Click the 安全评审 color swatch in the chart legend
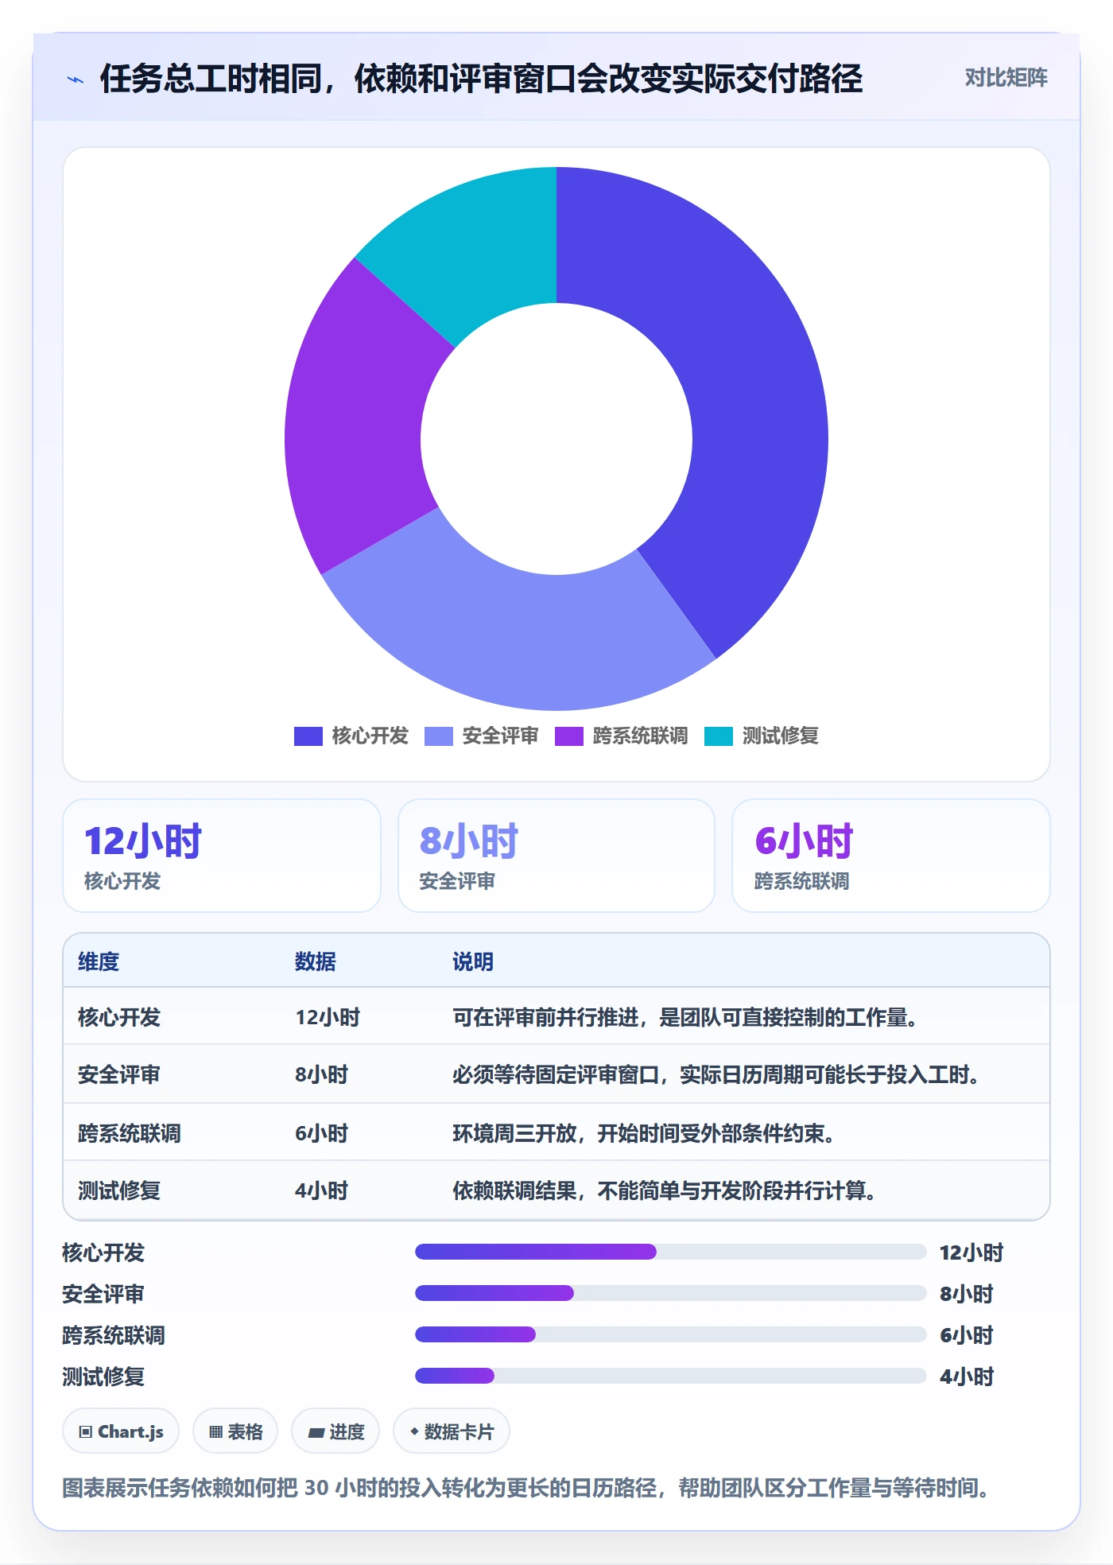This screenshot has height=1565, width=1113. (438, 736)
